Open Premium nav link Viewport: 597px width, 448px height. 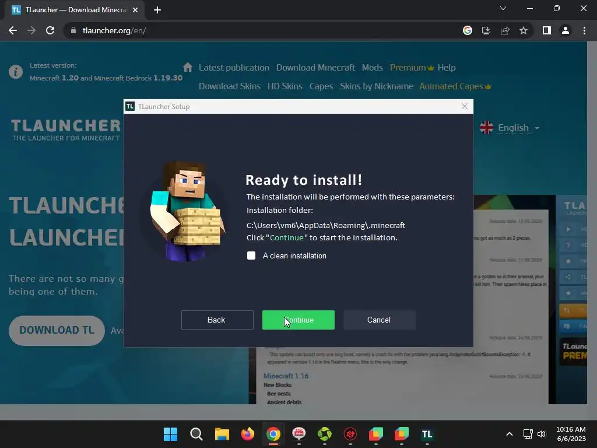[412, 68]
